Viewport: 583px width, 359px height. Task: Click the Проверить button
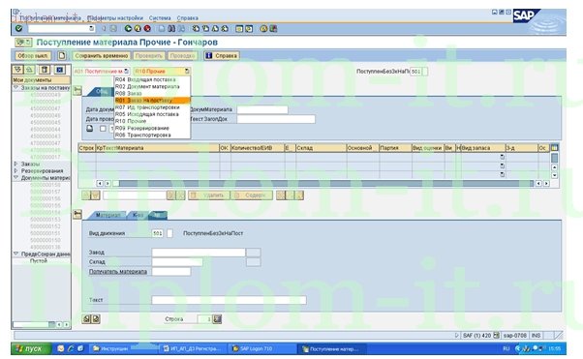coord(149,56)
